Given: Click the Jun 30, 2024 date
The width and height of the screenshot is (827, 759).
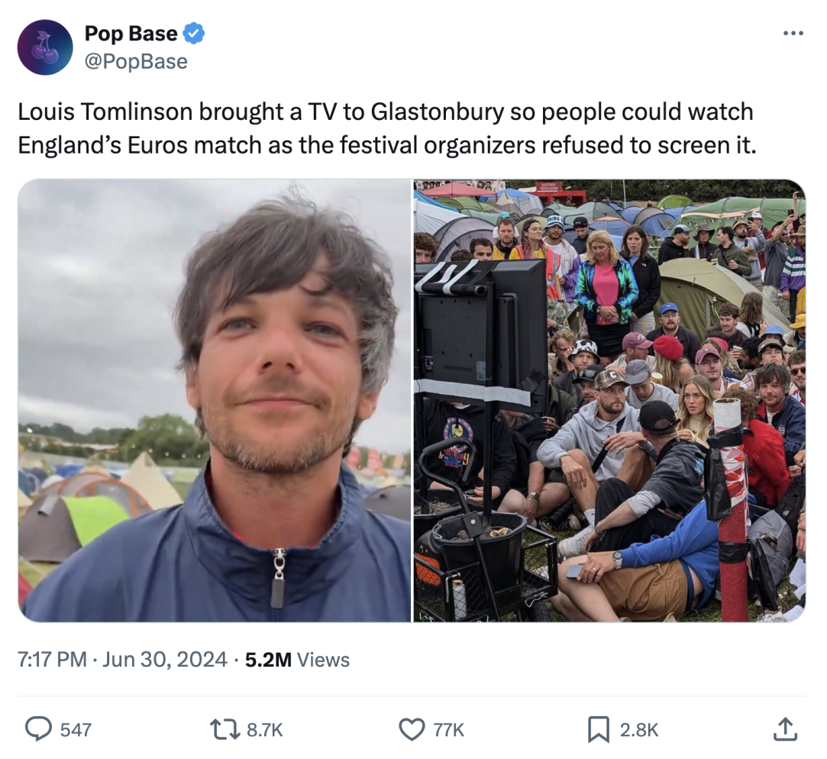Looking at the screenshot, I should click(x=164, y=659).
